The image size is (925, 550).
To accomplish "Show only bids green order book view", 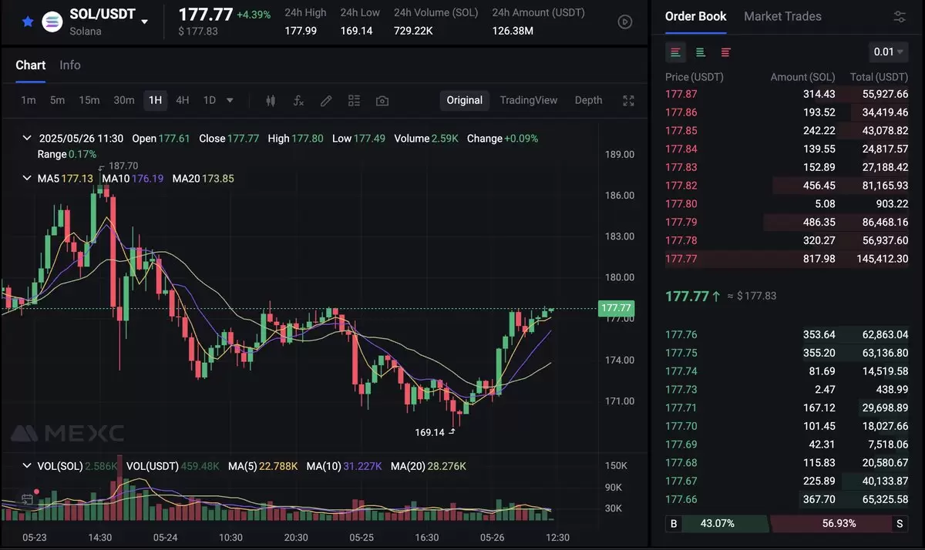I will click(701, 52).
